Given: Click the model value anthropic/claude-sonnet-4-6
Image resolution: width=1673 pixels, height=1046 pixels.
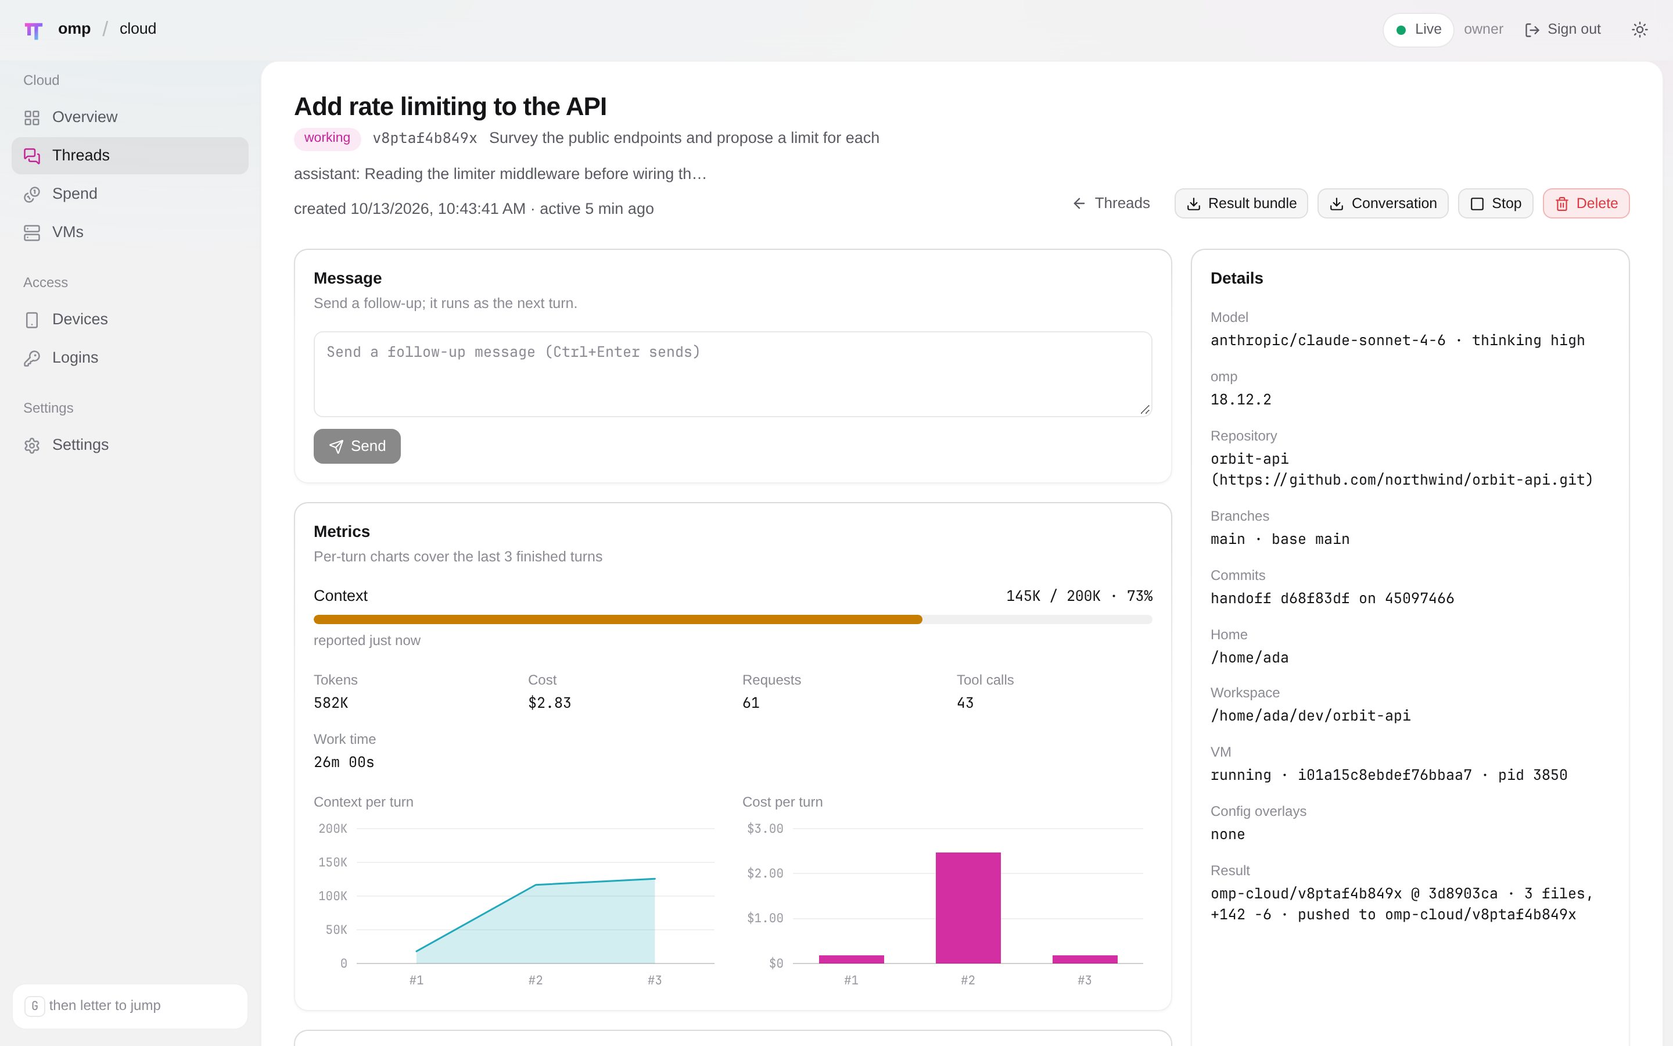Looking at the screenshot, I should (x=1327, y=341).
